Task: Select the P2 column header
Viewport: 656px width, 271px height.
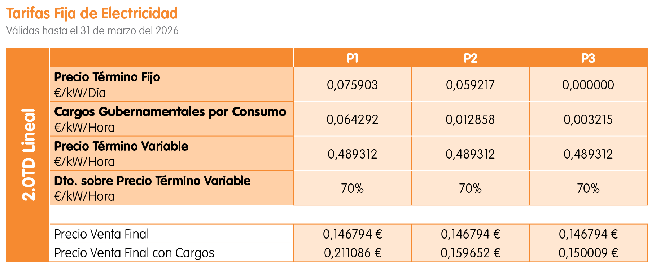Action: pyautogui.click(x=470, y=58)
